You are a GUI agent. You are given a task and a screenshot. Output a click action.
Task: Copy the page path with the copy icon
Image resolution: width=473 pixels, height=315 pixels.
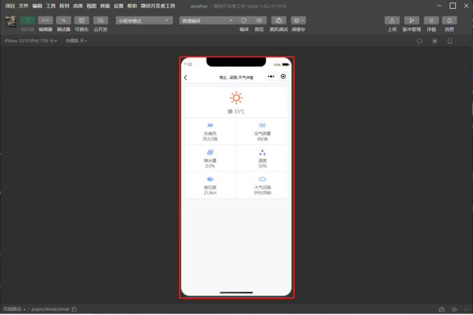click(75, 310)
